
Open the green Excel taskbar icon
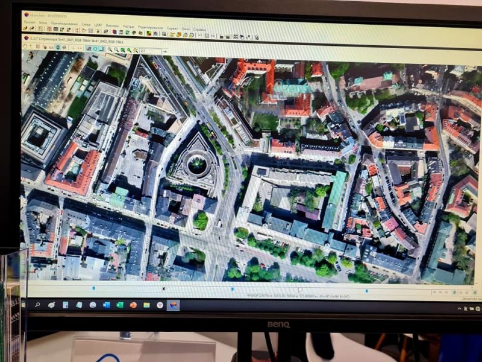click(x=120, y=305)
